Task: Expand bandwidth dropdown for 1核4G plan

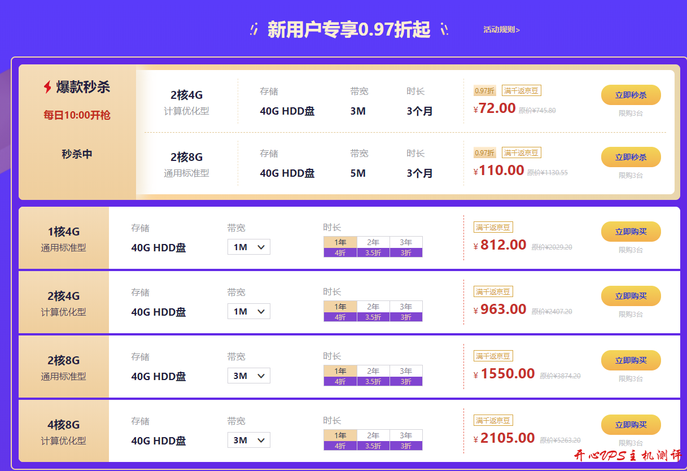Action: tap(248, 247)
